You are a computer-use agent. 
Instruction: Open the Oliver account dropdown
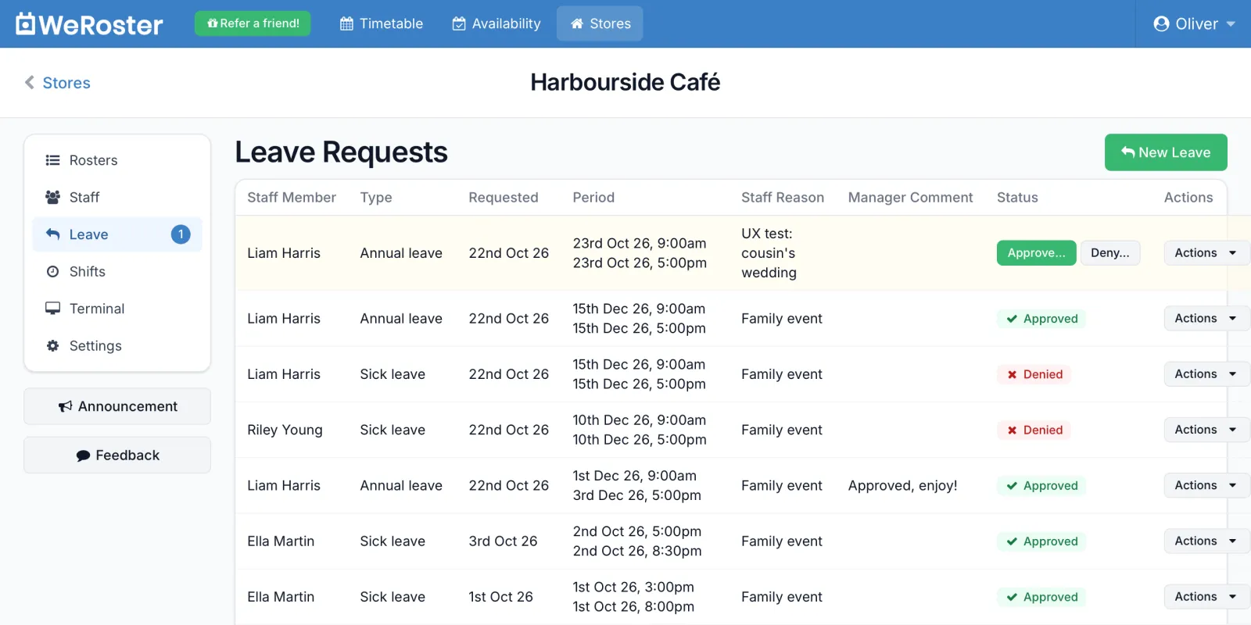pyautogui.click(x=1194, y=23)
